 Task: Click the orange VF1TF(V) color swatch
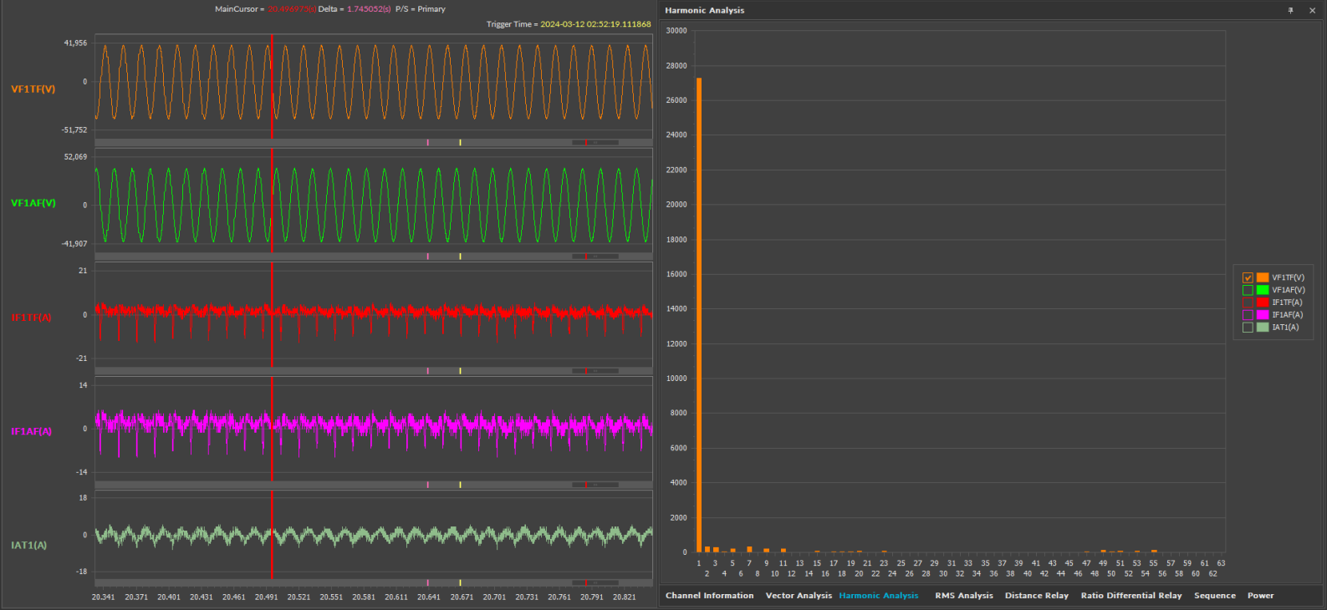pyautogui.click(x=1262, y=277)
